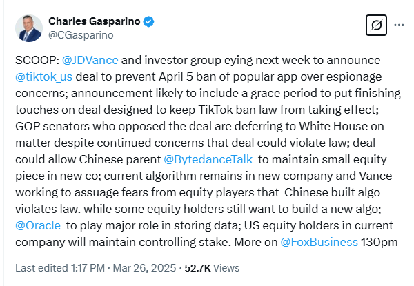Open the @JDVance mention
414x286 pixels.
[x=90, y=60]
